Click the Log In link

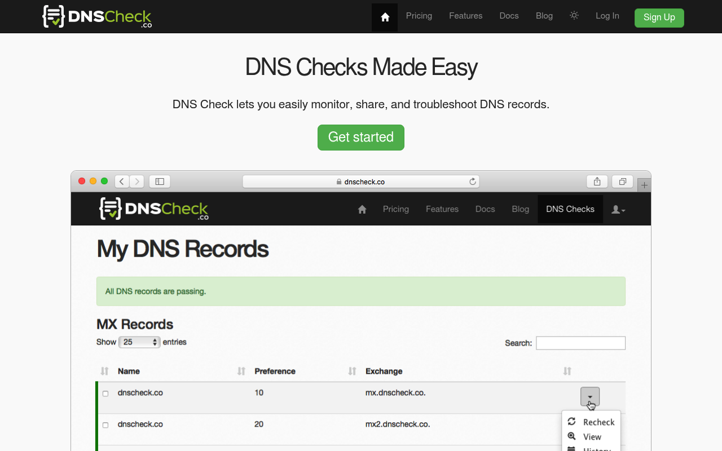(x=607, y=16)
